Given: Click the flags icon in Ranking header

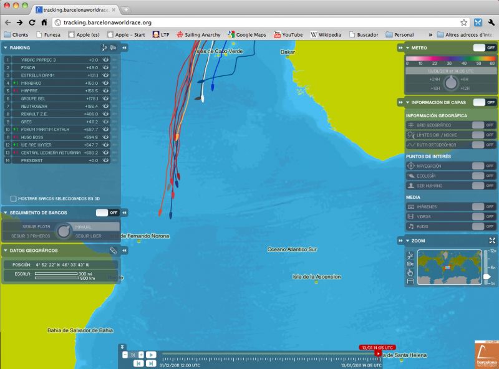Looking at the screenshot, I should tap(113, 47).
